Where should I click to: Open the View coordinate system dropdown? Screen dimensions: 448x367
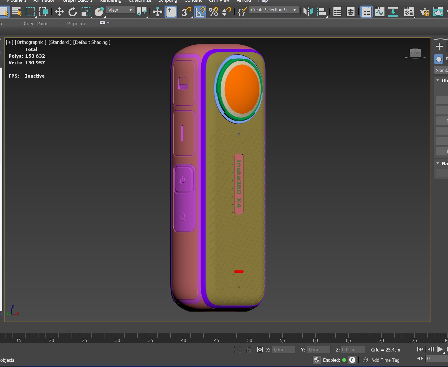point(120,10)
